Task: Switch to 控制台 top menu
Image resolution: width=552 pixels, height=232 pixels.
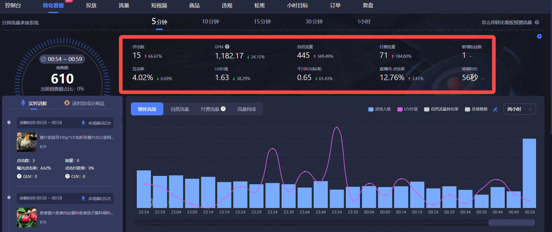Action: pyautogui.click(x=13, y=5)
